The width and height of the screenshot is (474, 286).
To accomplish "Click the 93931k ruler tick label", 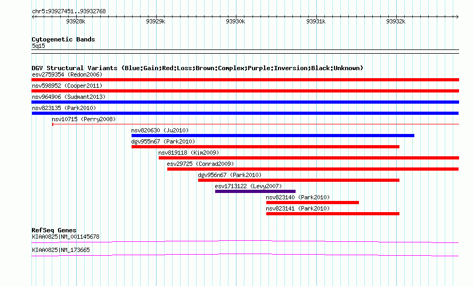I will (316, 21).
